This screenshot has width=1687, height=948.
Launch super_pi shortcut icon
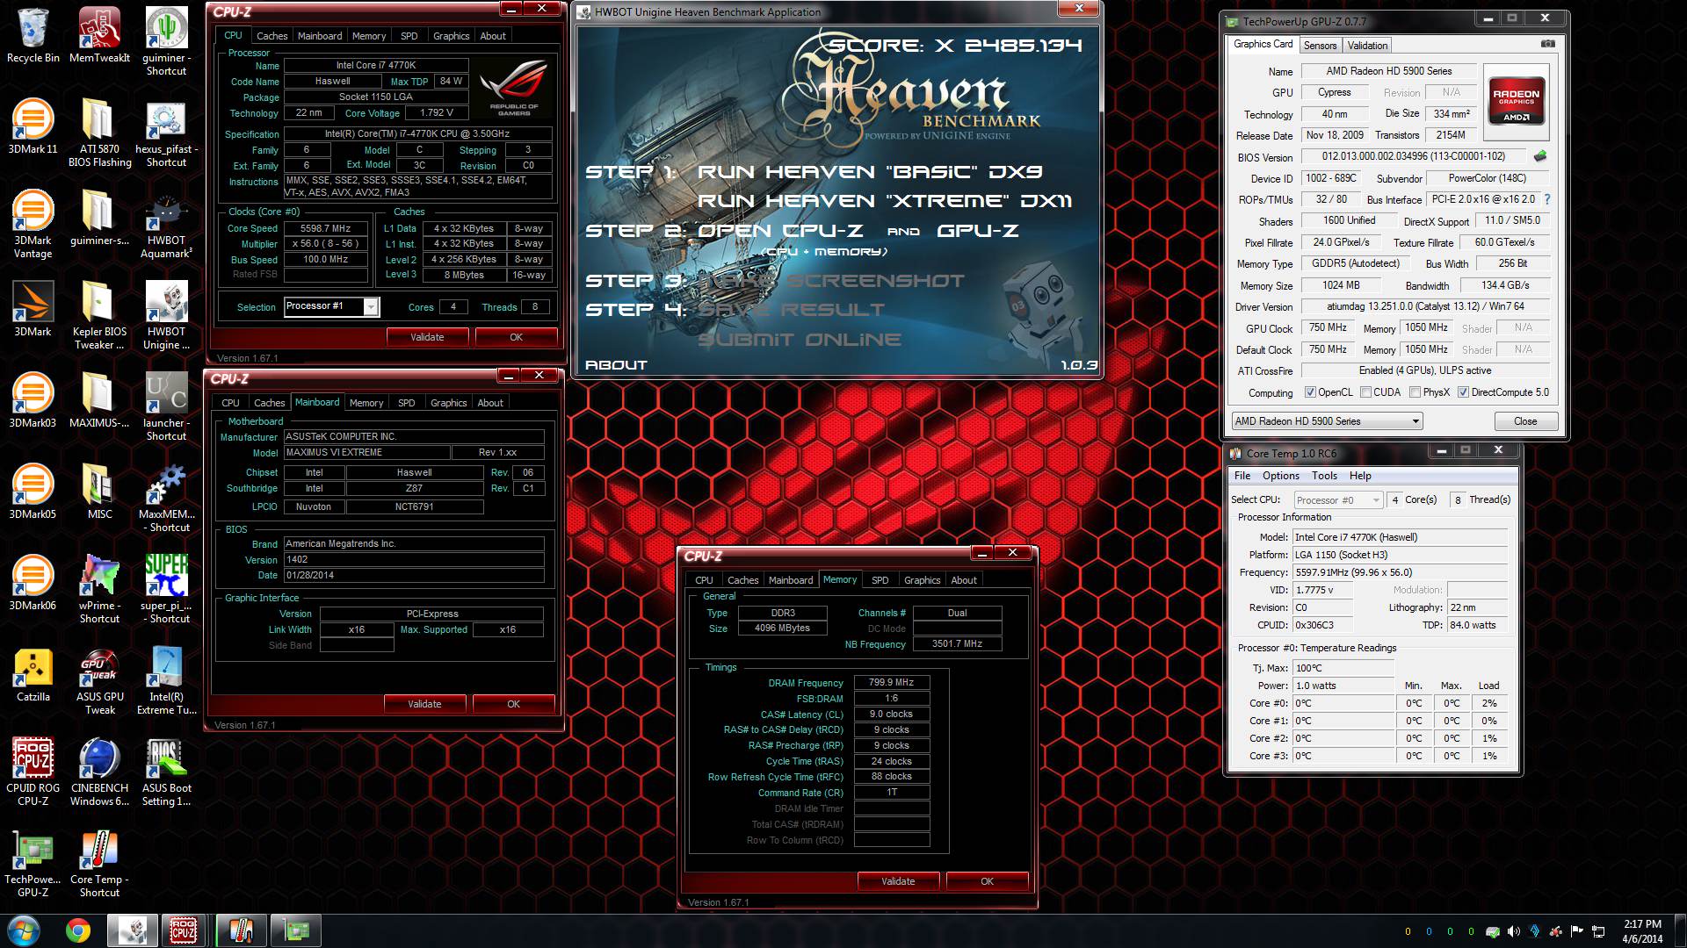166,589
